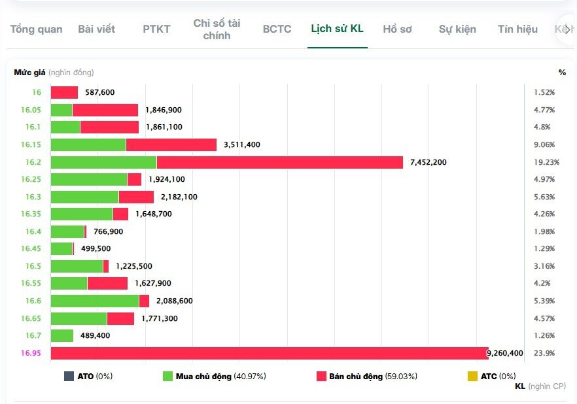Viewport: 577px width, 404px height.
Task: Switch to the Sự kiện tab
Action: [457, 29]
